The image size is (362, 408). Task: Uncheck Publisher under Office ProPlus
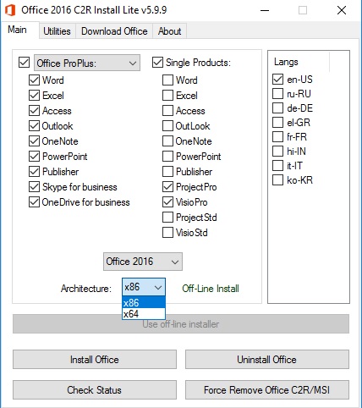click(34, 172)
